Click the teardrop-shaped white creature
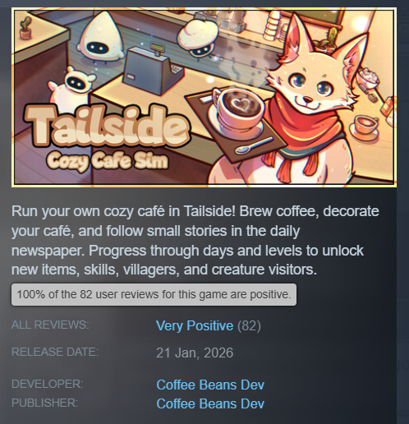Viewport: 409px width, 424px height. tap(101, 37)
